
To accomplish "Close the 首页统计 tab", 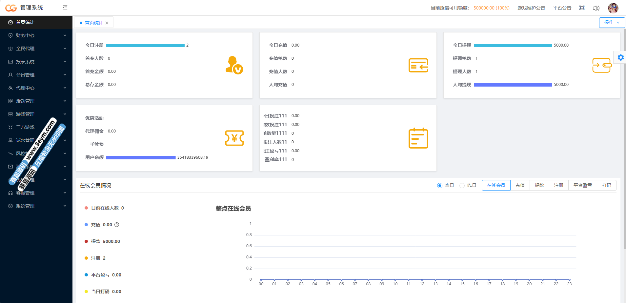I will [107, 23].
